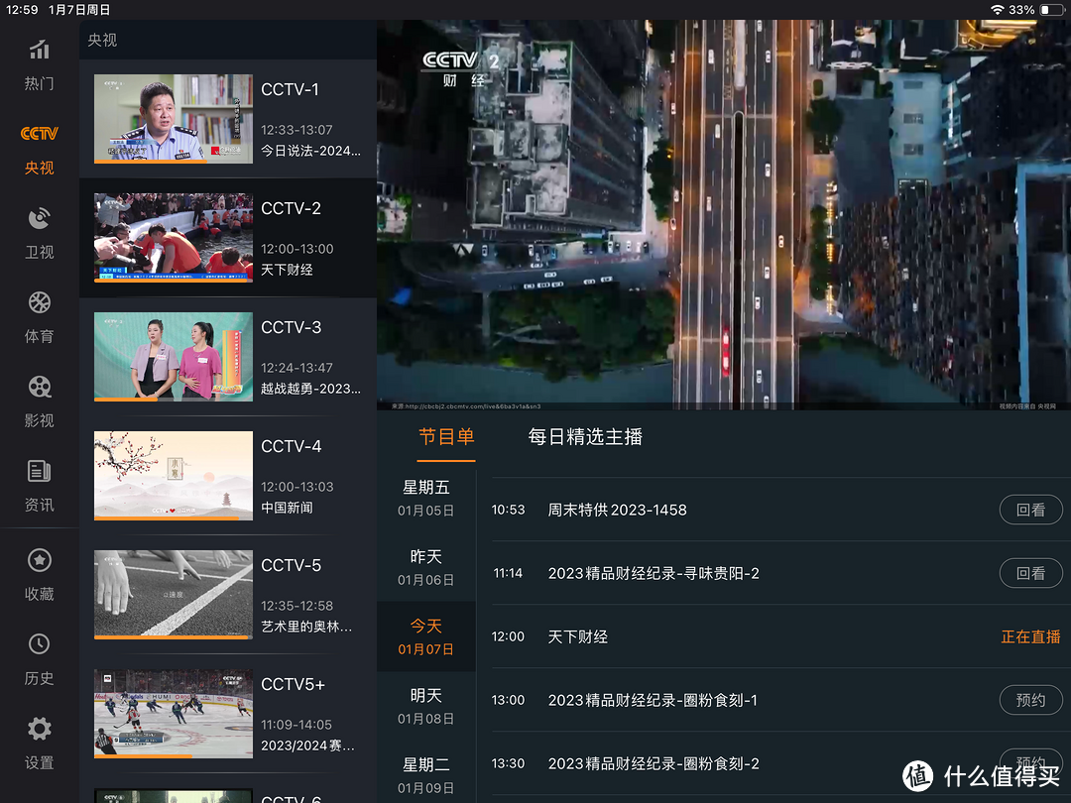Image resolution: width=1071 pixels, height=803 pixels.
Task: Select 中国新闻 under CCTV-4
Action: click(x=287, y=508)
